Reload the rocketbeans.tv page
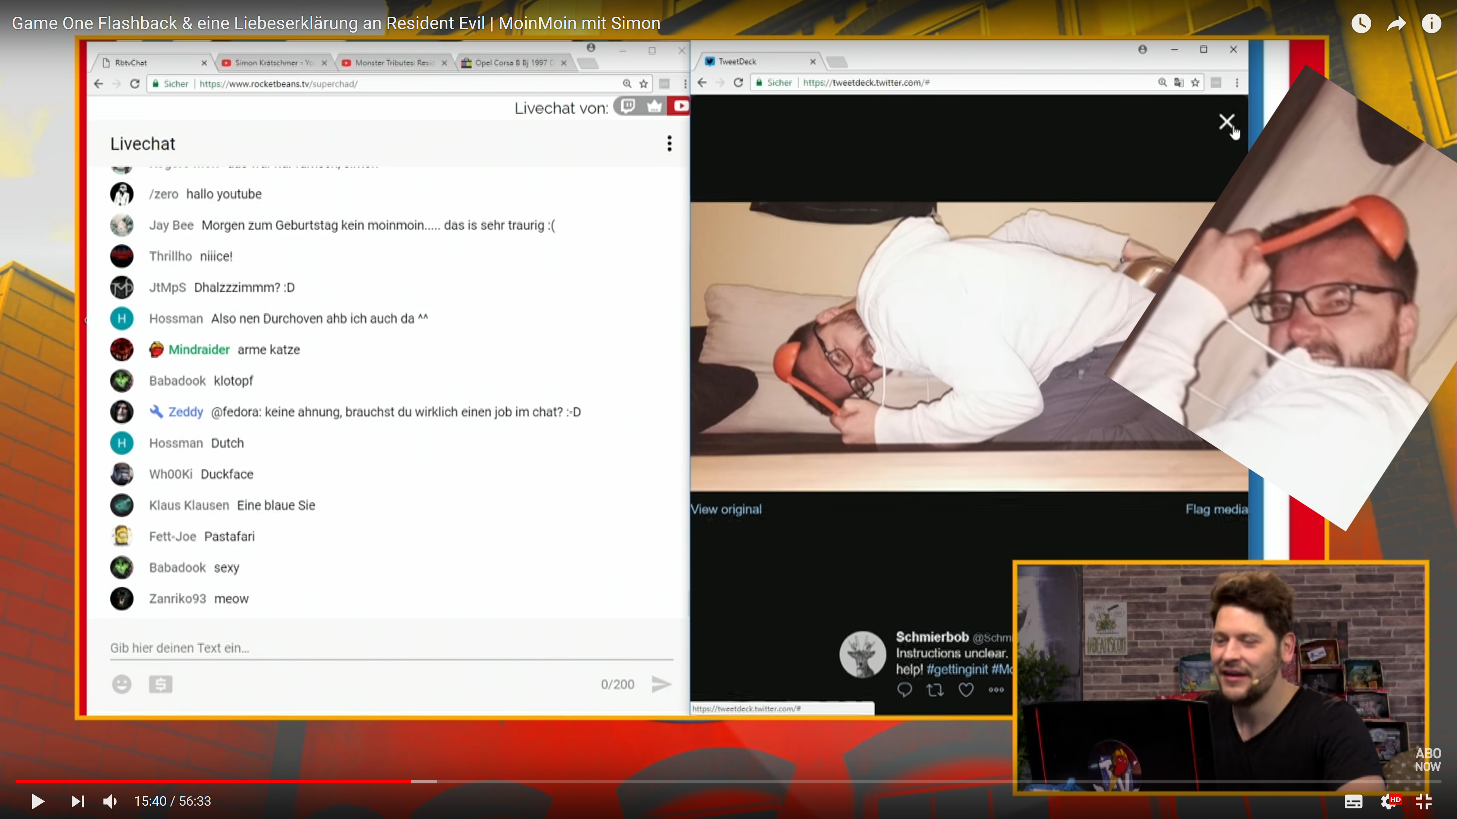Screen dimensions: 1457x819 click(x=135, y=84)
